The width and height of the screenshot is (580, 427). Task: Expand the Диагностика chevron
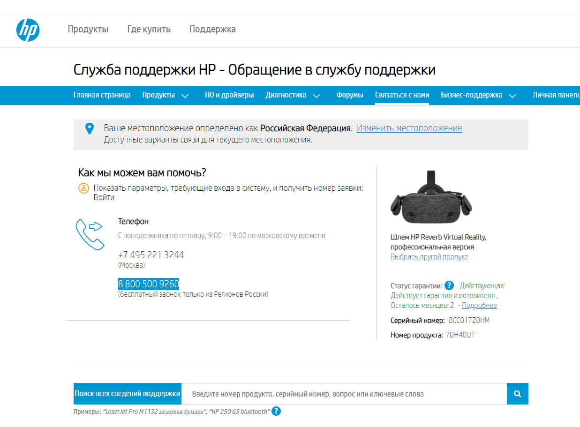point(316,96)
